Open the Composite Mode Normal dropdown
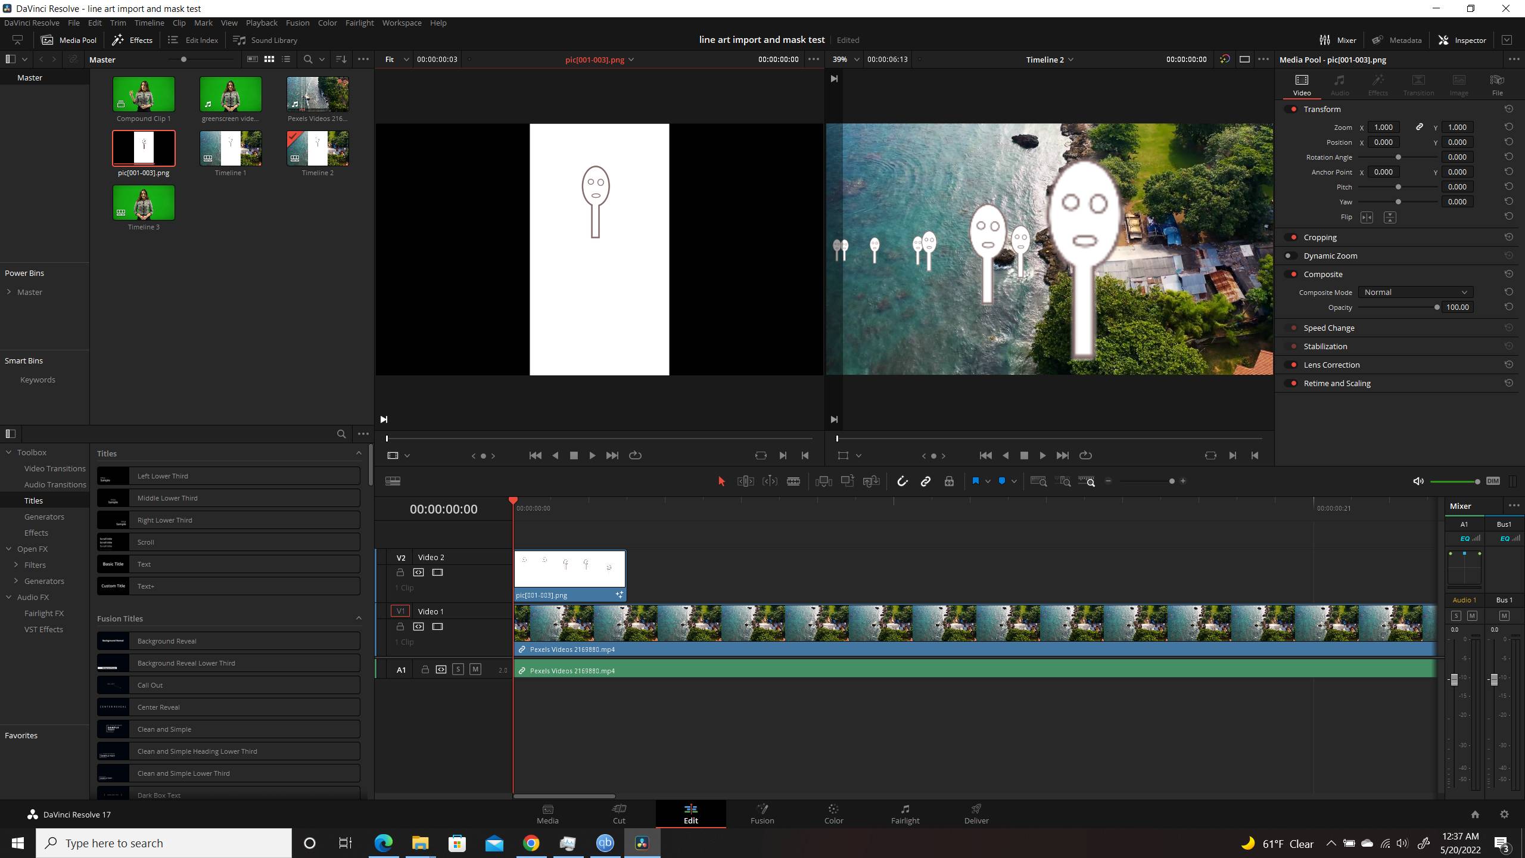Screen dimensions: 1525x858 [x=1415, y=293]
